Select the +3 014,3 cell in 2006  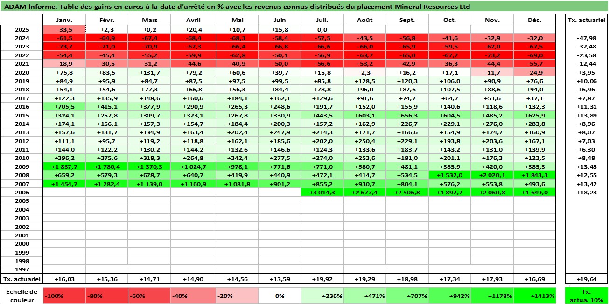322,192
